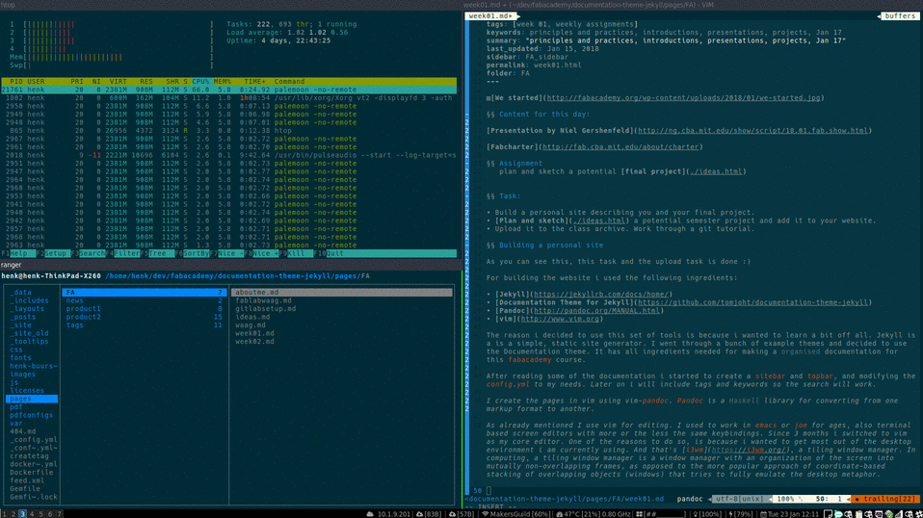The width and height of the screenshot is (923, 518).
Task: Click the MakersGuild wifi status indicator
Action: pyautogui.click(x=515, y=514)
